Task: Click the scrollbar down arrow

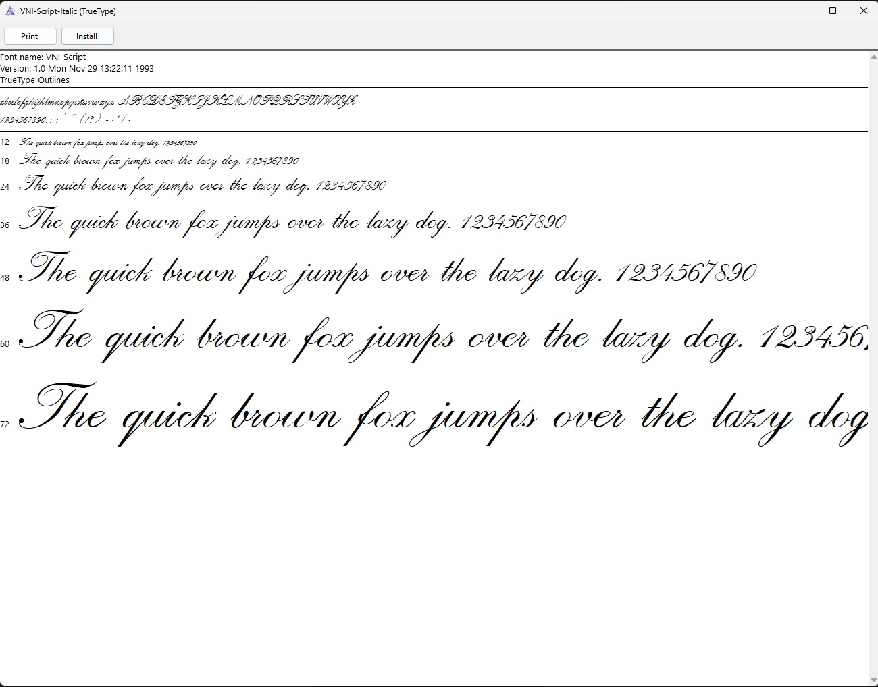Action: point(873,680)
